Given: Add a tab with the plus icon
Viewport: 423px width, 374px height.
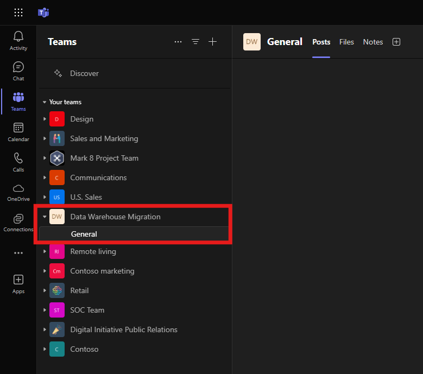Looking at the screenshot, I should pyautogui.click(x=396, y=42).
